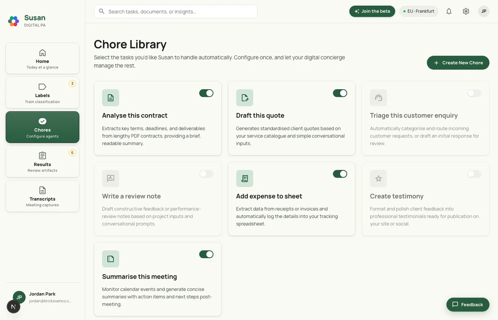Click the Add expense to sheet title
498x320 pixels.
click(269, 196)
